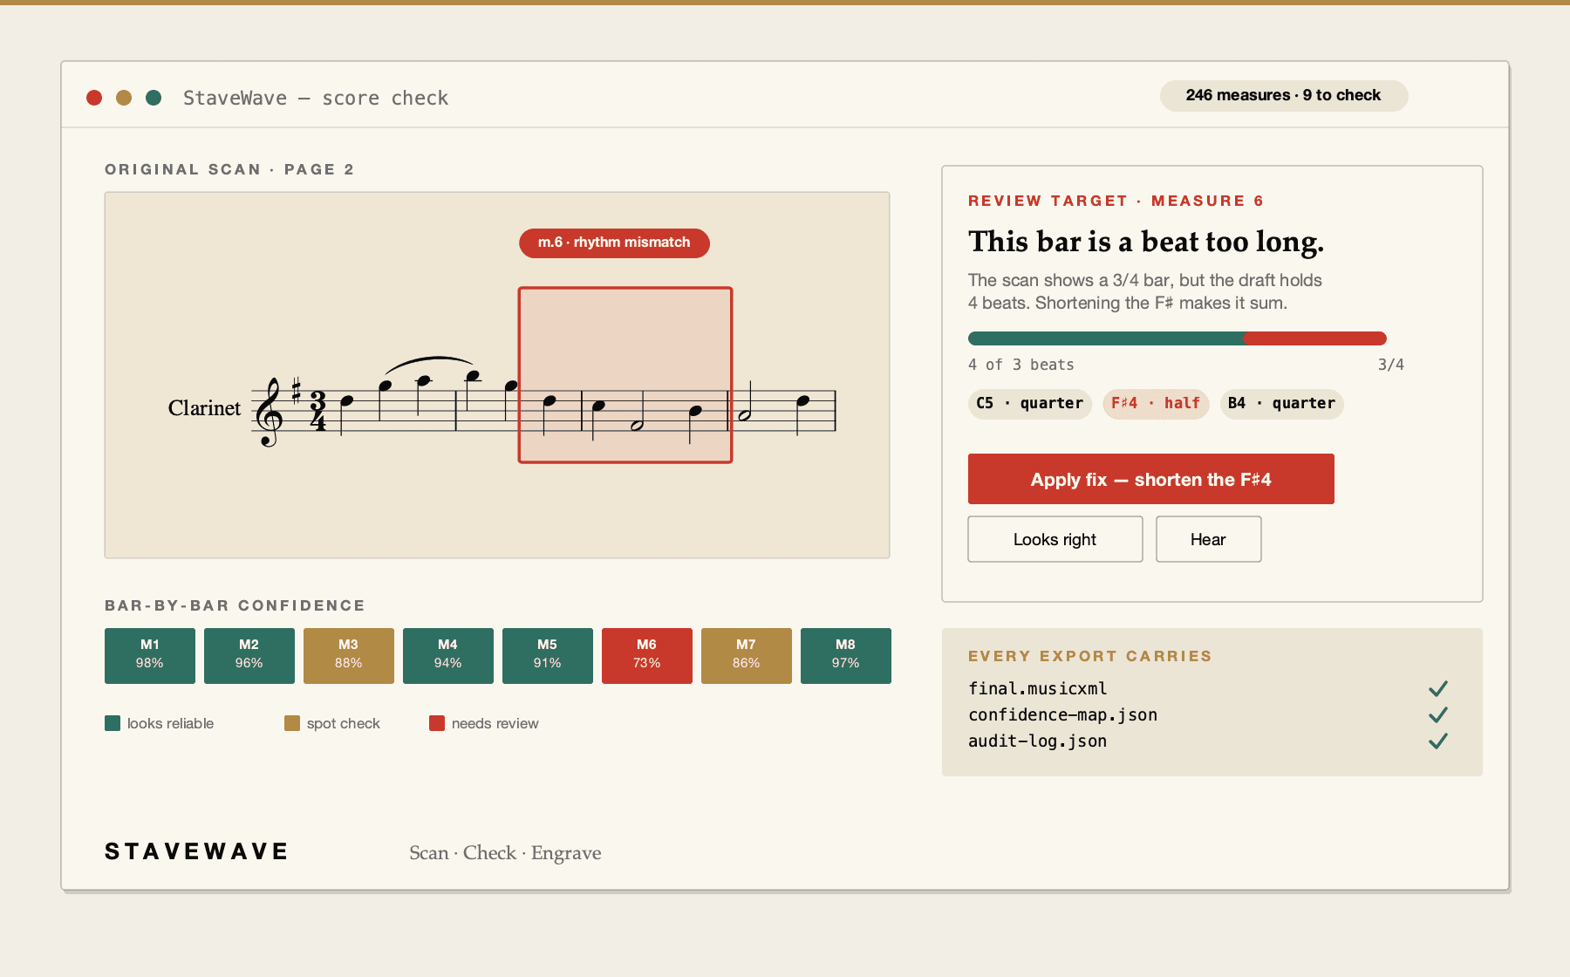Click the Looks right button
1570x977 pixels.
point(1055,539)
